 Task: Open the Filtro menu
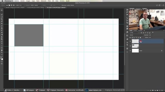[x=49, y=1]
